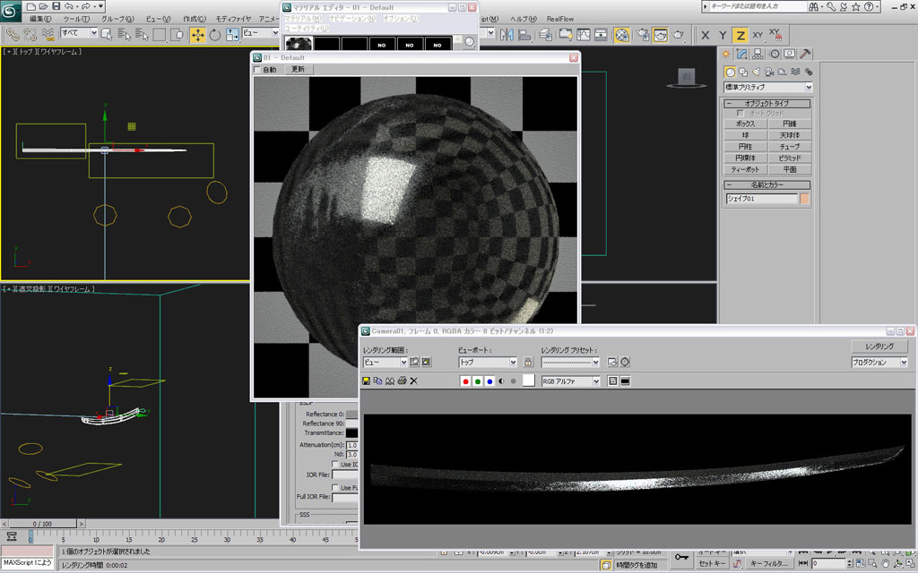The image size is (918, 573).
Task: Select the Move transform tool
Action: point(196,35)
